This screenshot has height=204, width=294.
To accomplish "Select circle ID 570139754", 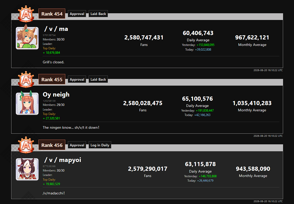I will (x=49, y=35).
